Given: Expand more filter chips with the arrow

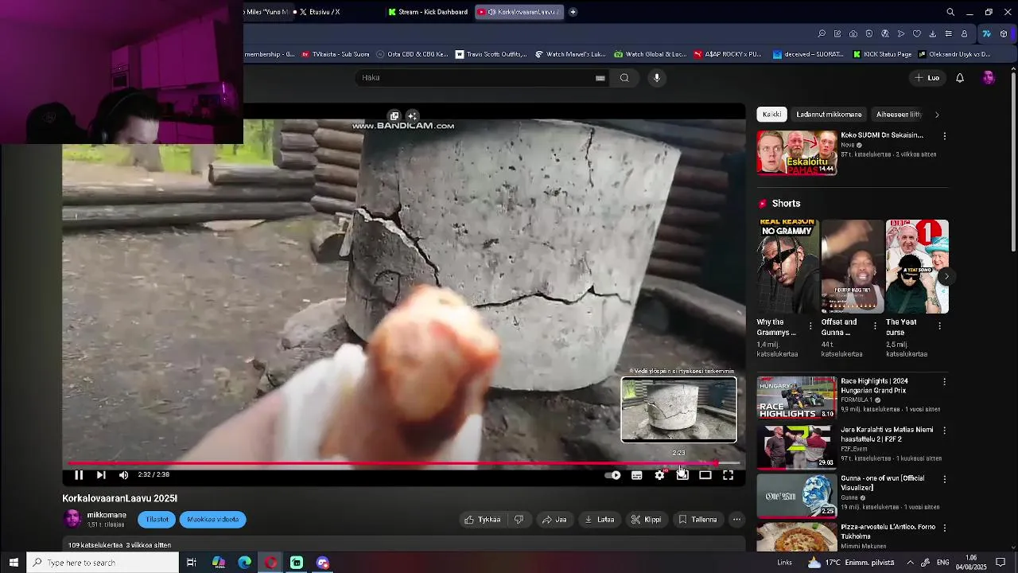Looking at the screenshot, I should pos(937,115).
